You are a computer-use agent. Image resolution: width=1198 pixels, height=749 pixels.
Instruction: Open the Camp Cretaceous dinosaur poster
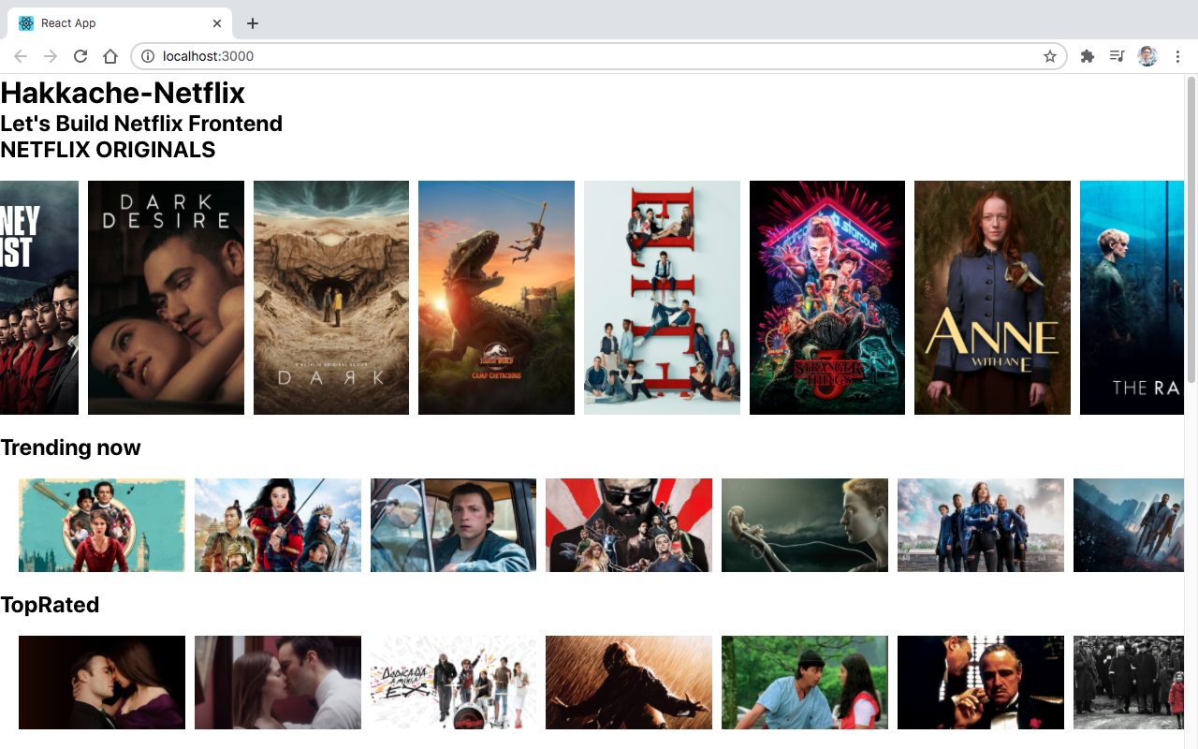[x=496, y=298]
